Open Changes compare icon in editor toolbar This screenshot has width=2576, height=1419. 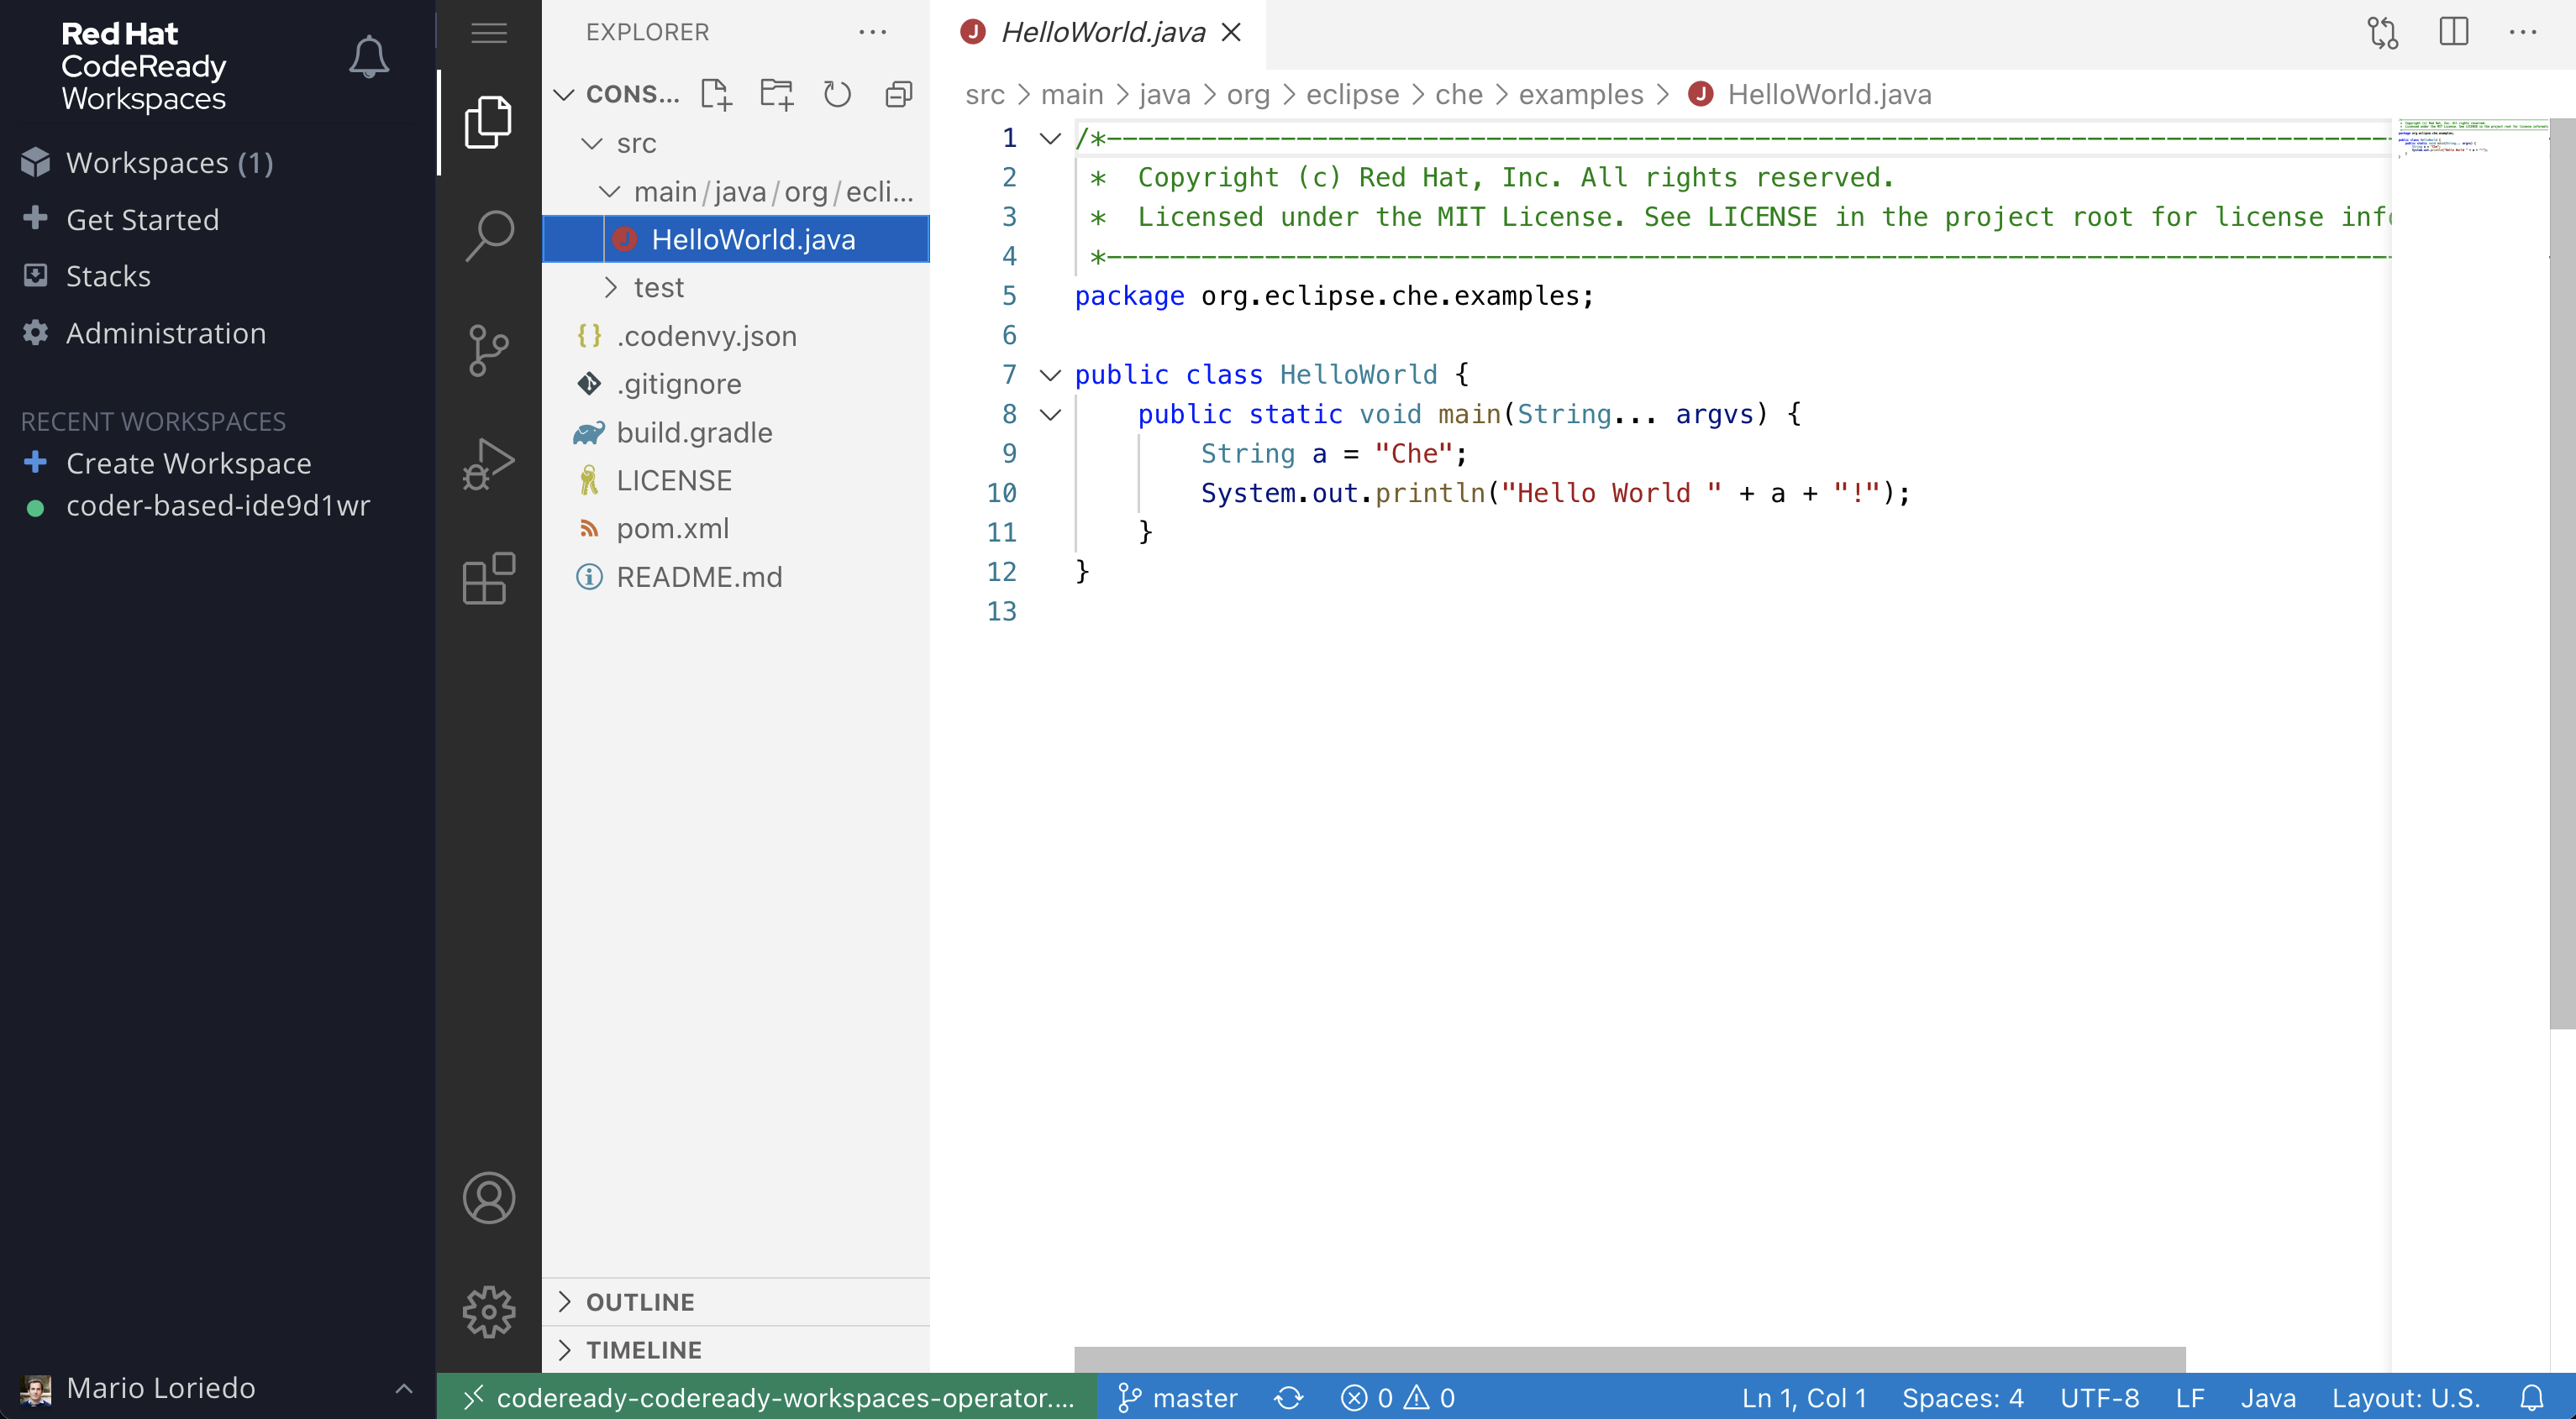pos(2383,32)
